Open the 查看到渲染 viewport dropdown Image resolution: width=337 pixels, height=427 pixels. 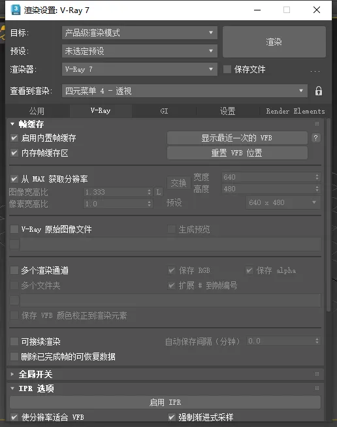185,91
